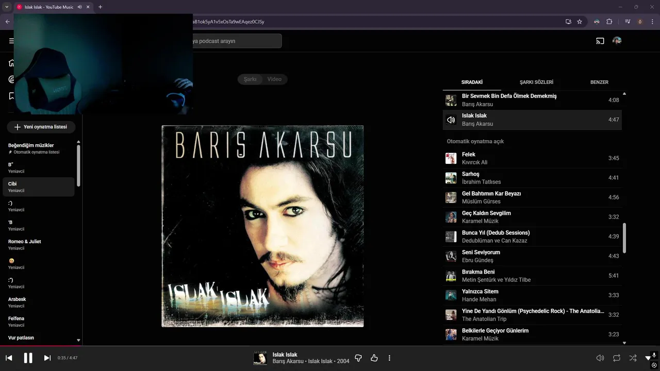Open the BENZER tab

click(x=599, y=82)
